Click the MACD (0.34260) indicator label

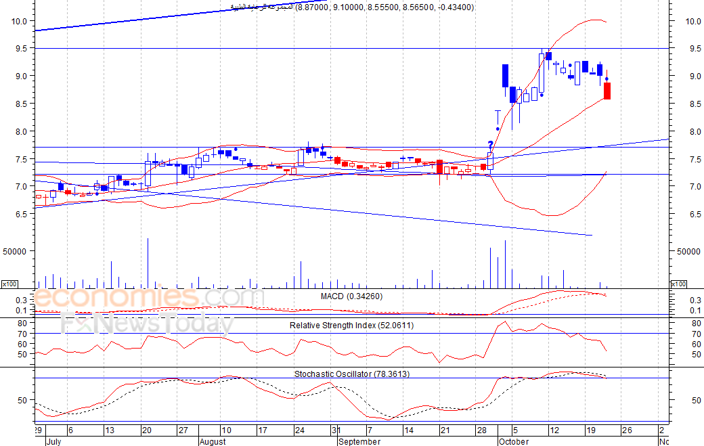pos(351,296)
